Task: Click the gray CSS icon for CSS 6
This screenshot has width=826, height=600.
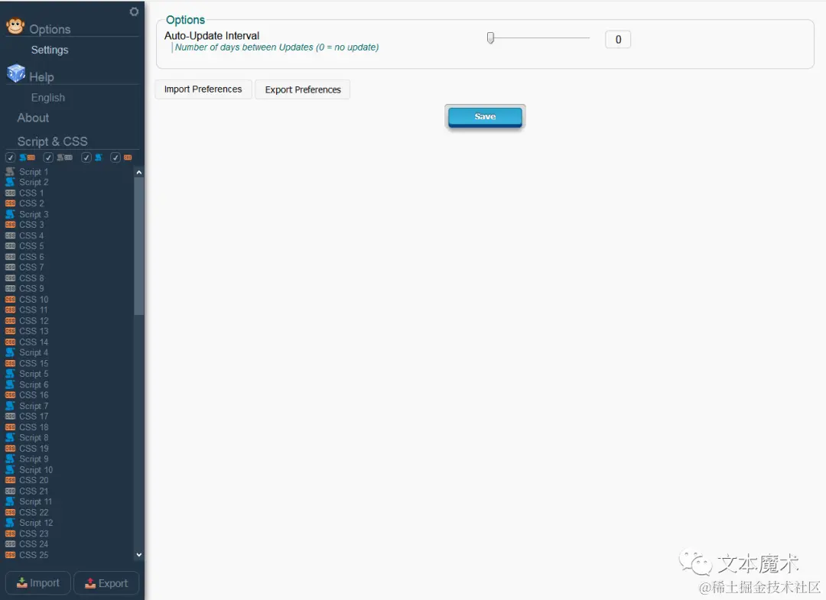Action: 10,257
